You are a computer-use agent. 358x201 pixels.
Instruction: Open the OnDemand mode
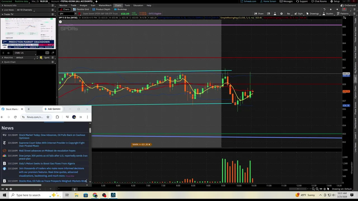348,5
